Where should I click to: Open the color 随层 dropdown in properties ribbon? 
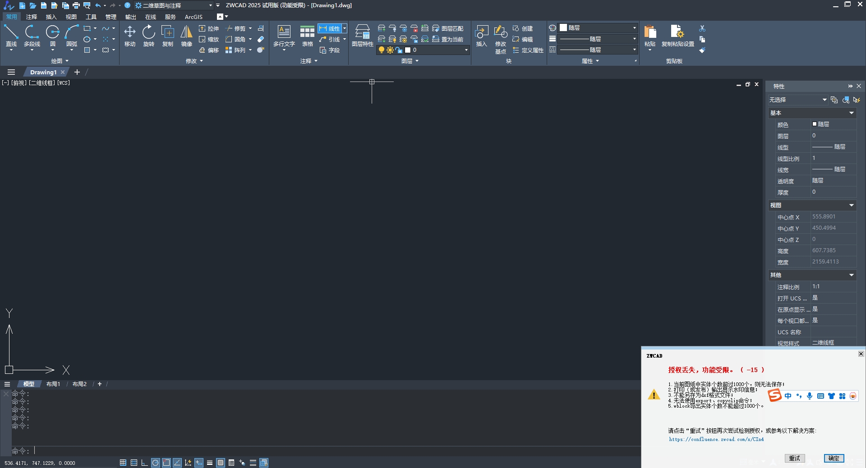point(598,28)
